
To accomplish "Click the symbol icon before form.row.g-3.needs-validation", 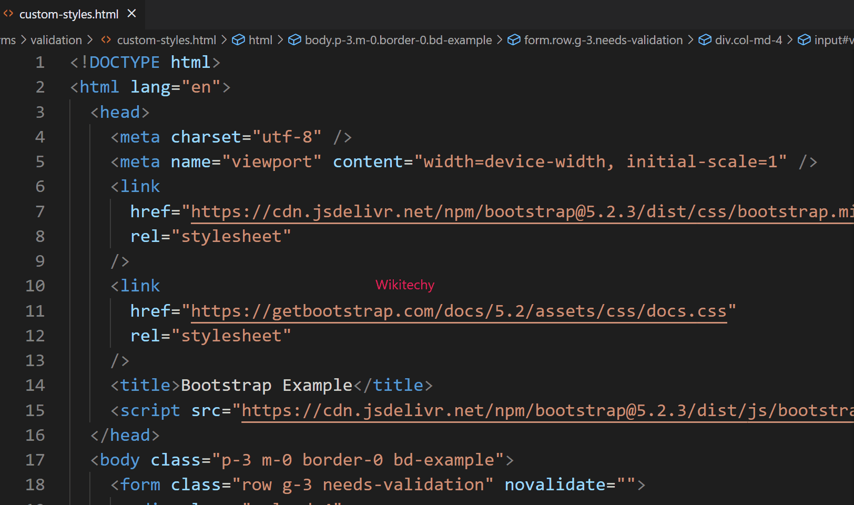I will (514, 39).
